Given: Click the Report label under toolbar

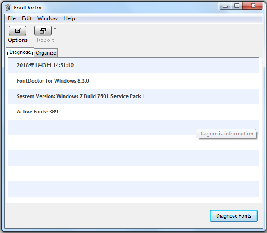Looking at the screenshot, I should click(x=46, y=40).
